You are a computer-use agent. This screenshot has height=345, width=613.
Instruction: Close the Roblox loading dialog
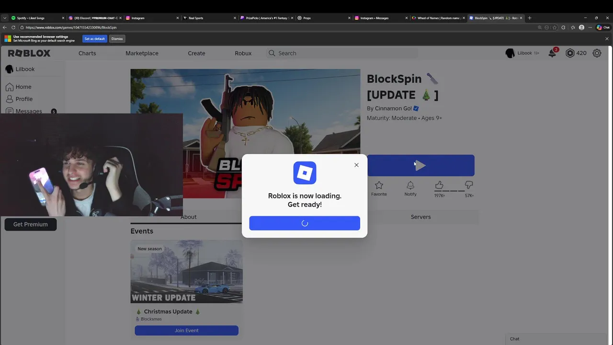point(356,165)
